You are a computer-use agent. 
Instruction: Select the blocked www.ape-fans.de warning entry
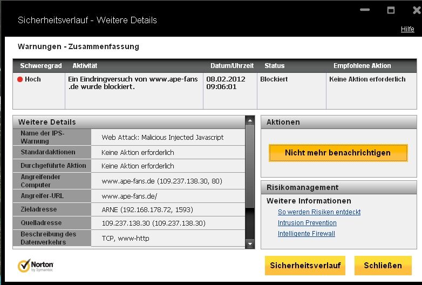tap(132, 83)
